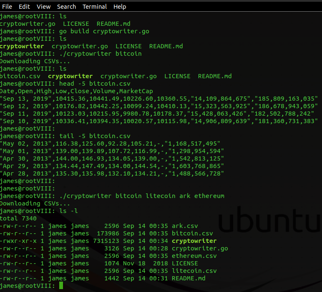Click the 'Sep 12, 2019' data row
Viewport: 322px width, 292px height.
[x=159, y=106]
